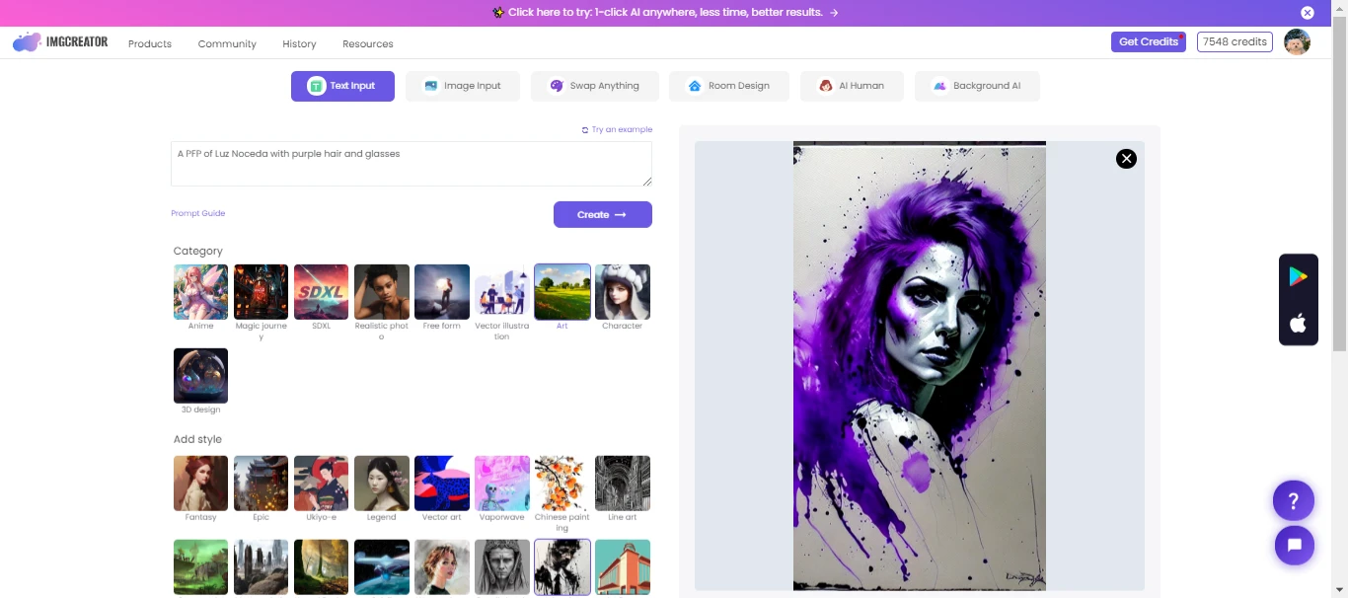Viewport: 1348px width, 598px height.
Task: Open the help question-mark button
Action: point(1294,500)
